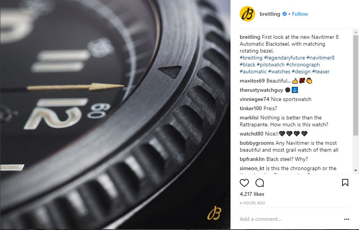Open comments via the speech bubble icon
This screenshot has height=230, width=359.
260,183
